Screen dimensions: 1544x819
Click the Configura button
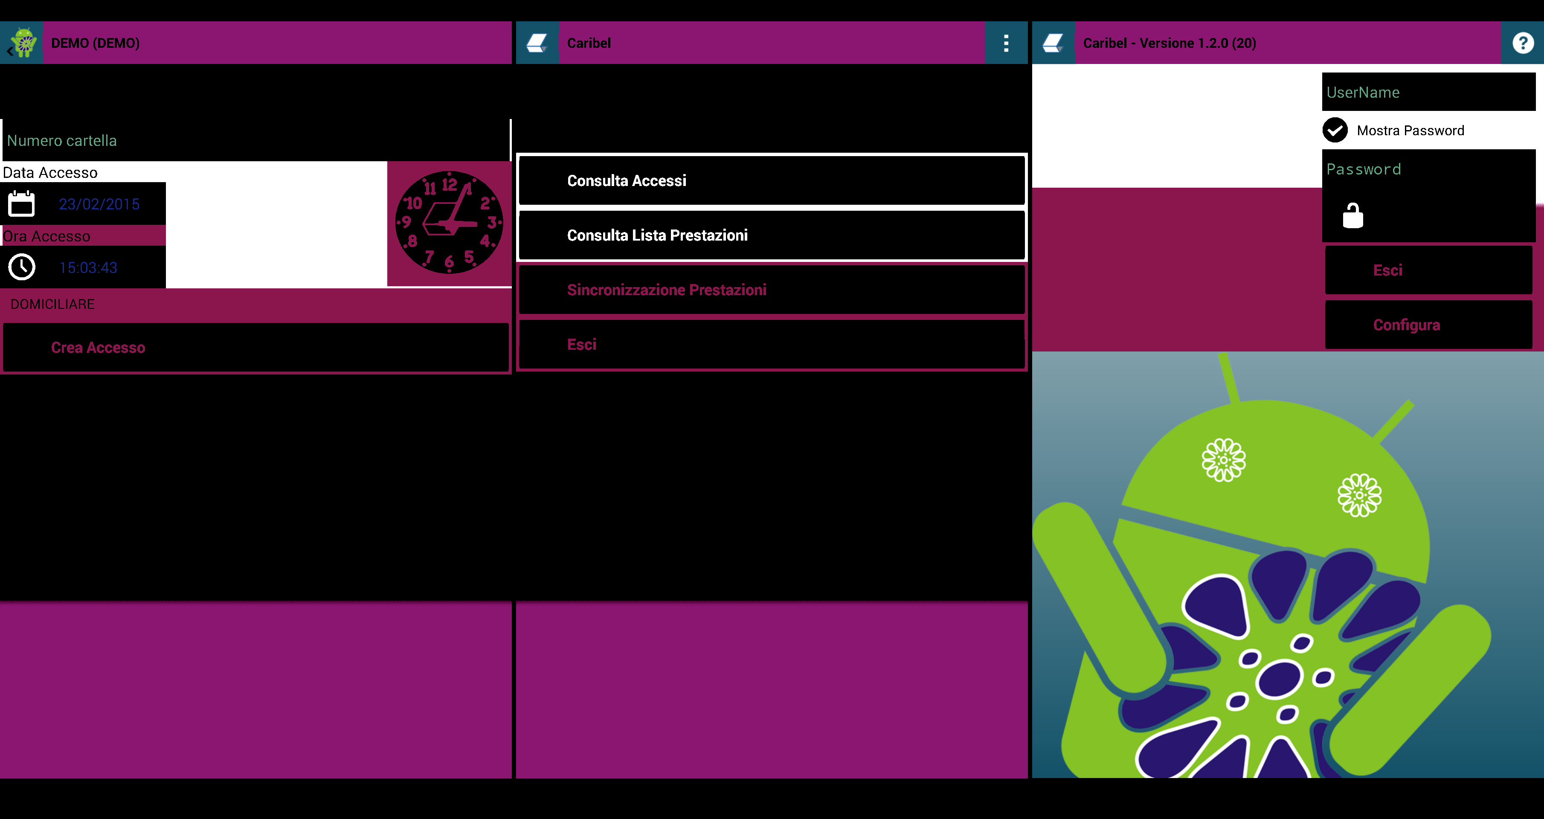pos(1428,324)
